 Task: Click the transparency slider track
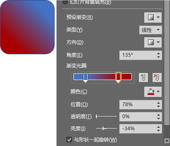pyautogui.click(x=106, y=116)
